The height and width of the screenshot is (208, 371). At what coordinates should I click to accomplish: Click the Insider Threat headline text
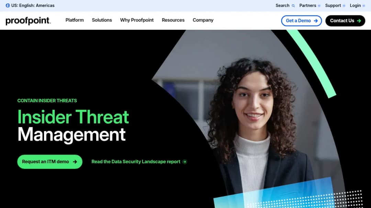(x=73, y=117)
